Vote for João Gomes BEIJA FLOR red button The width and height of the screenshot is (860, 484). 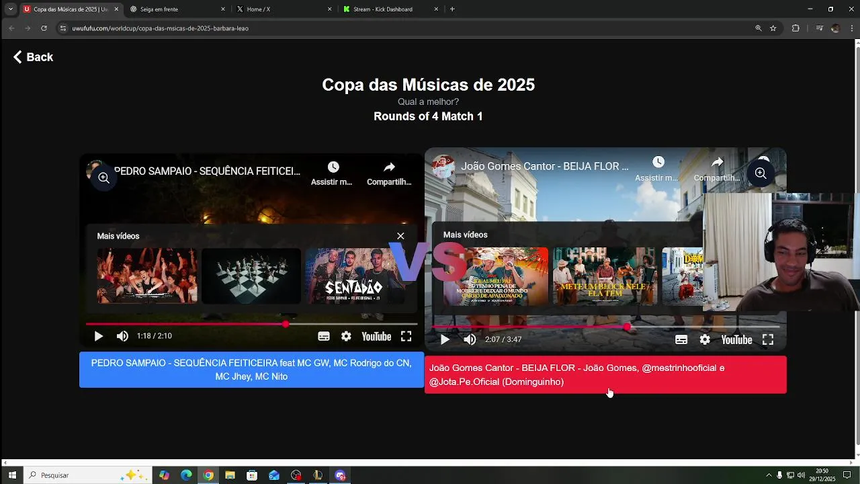point(605,374)
